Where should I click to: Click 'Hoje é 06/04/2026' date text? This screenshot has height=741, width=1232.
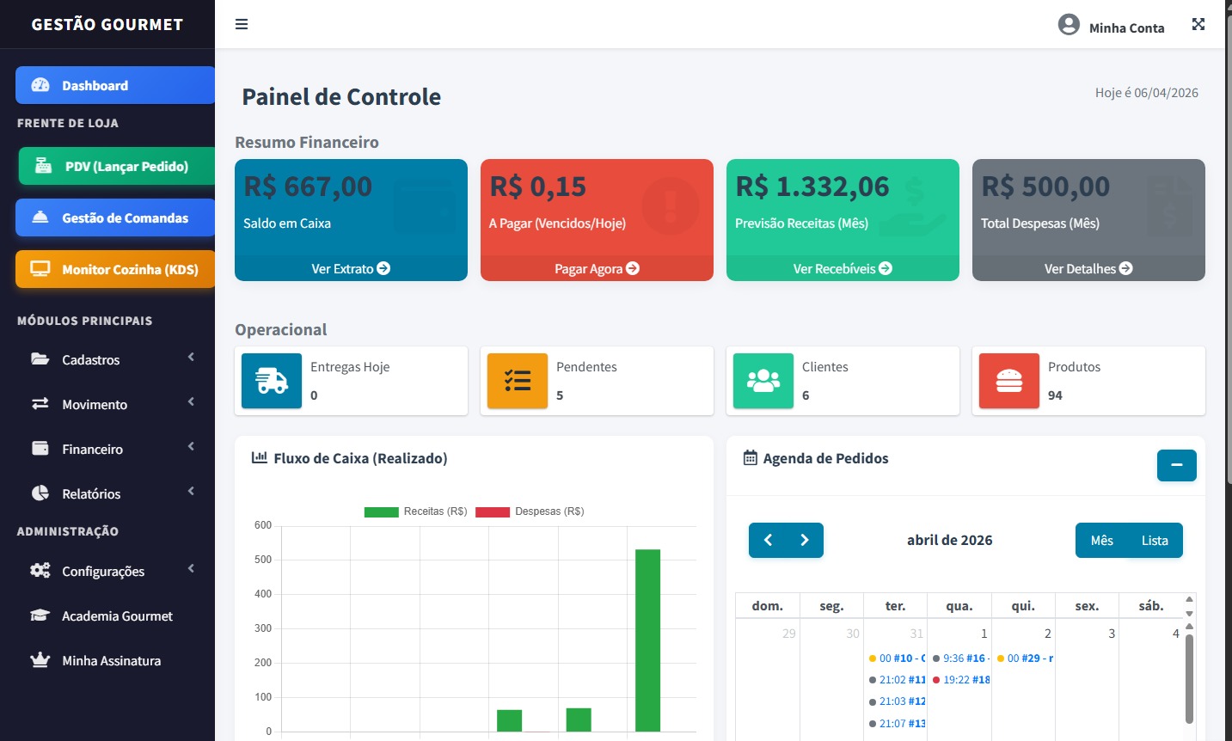(1146, 93)
